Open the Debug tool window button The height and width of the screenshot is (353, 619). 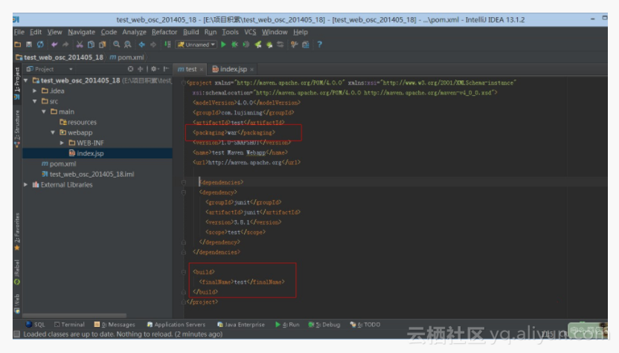(x=324, y=325)
